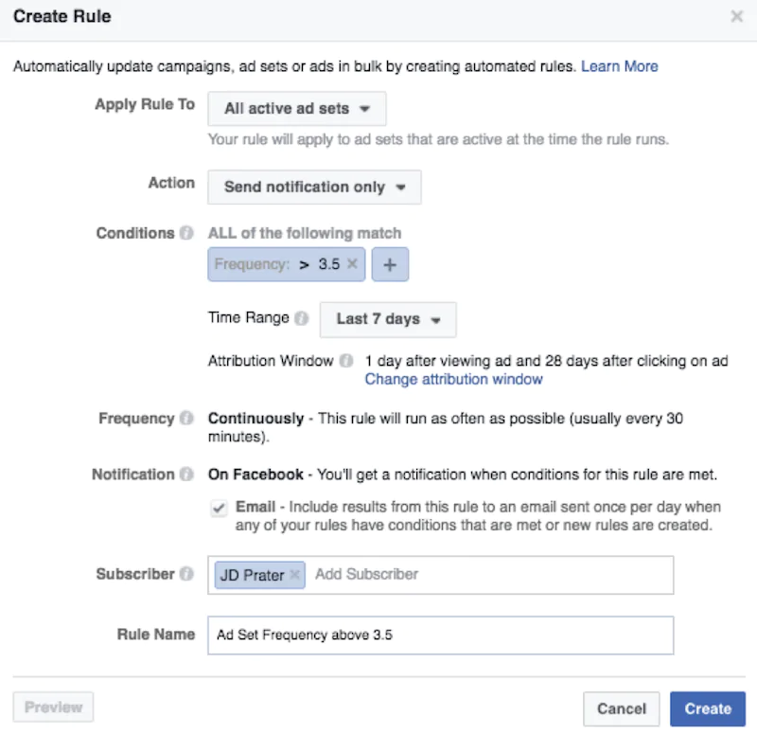Click the Learn More link
Image resolution: width=757 pixels, height=735 pixels.
[620, 66]
